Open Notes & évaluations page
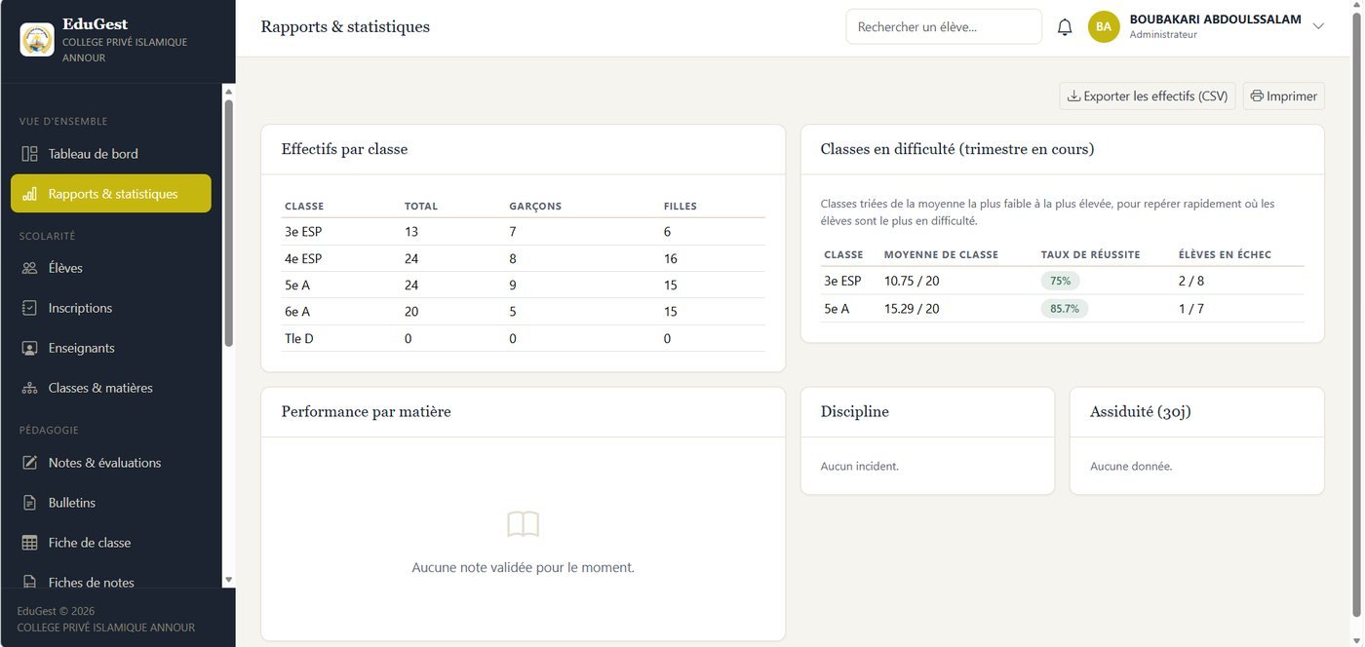This screenshot has width=1365, height=647. point(110,463)
